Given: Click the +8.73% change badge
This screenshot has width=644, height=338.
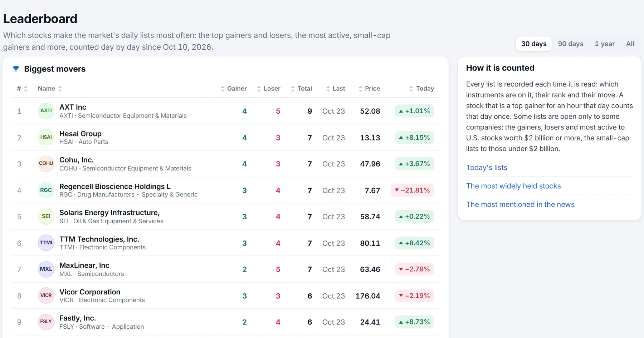Looking at the screenshot, I should [x=414, y=322].
